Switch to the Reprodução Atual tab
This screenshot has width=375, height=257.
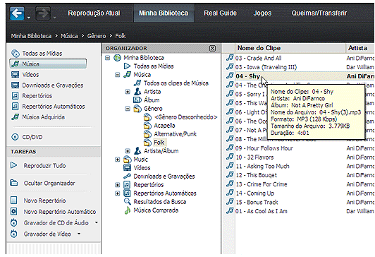94,13
